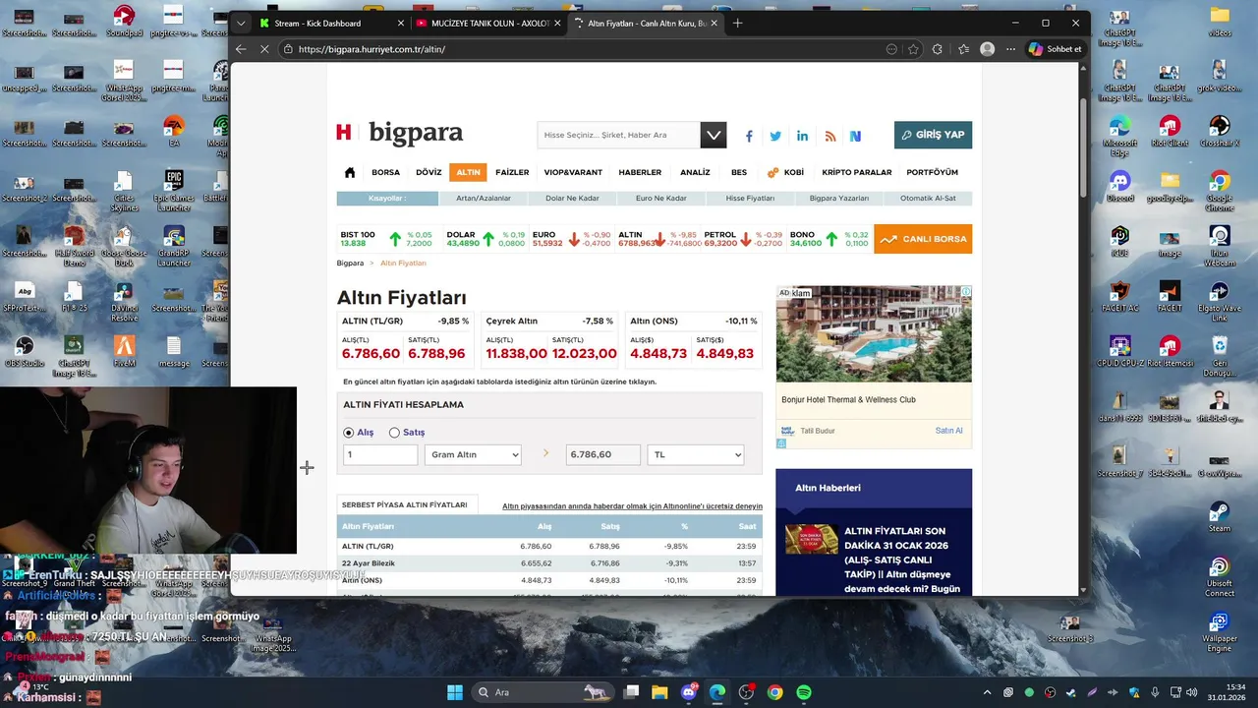Add page to favorites with star icon
1258x708 pixels.
tap(913, 49)
